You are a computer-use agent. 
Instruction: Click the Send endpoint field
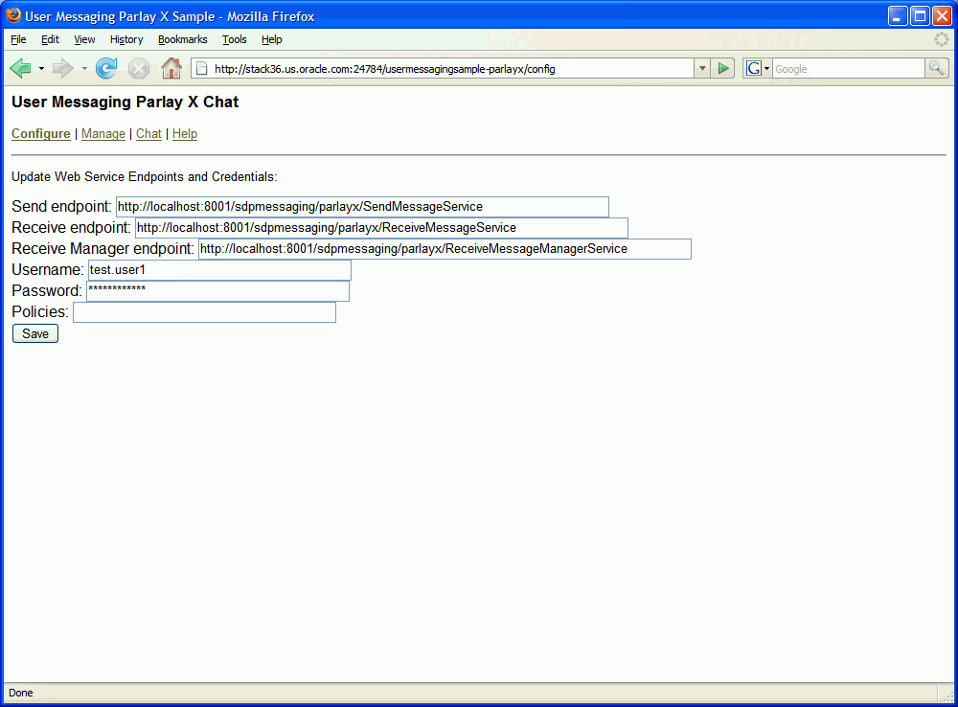coord(362,207)
